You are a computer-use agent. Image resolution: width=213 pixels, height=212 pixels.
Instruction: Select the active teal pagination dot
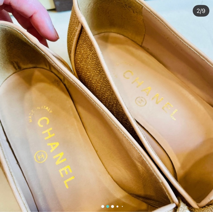pyautogui.click(x=108, y=206)
